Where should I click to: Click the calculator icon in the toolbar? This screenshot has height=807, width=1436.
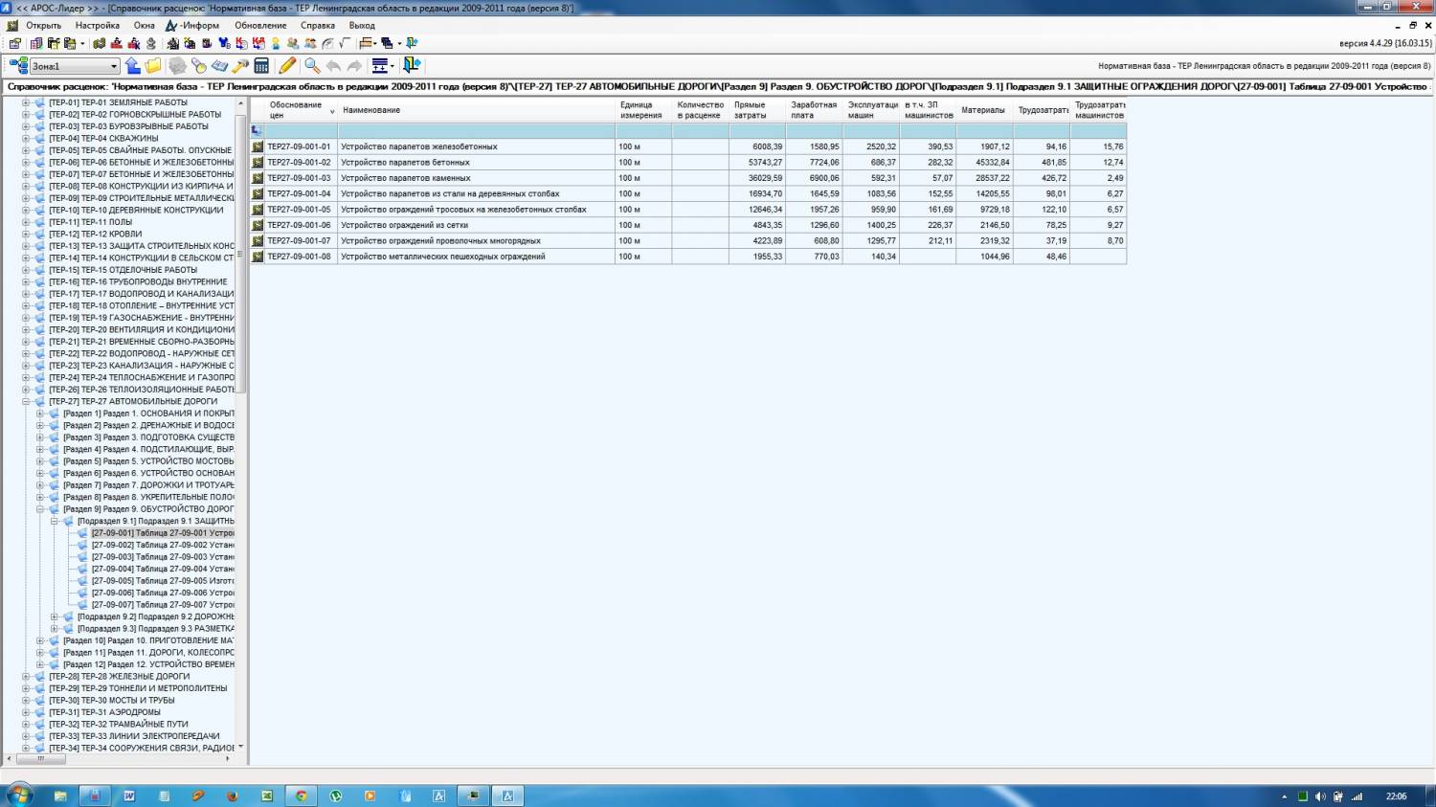pyautogui.click(x=261, y=66)
